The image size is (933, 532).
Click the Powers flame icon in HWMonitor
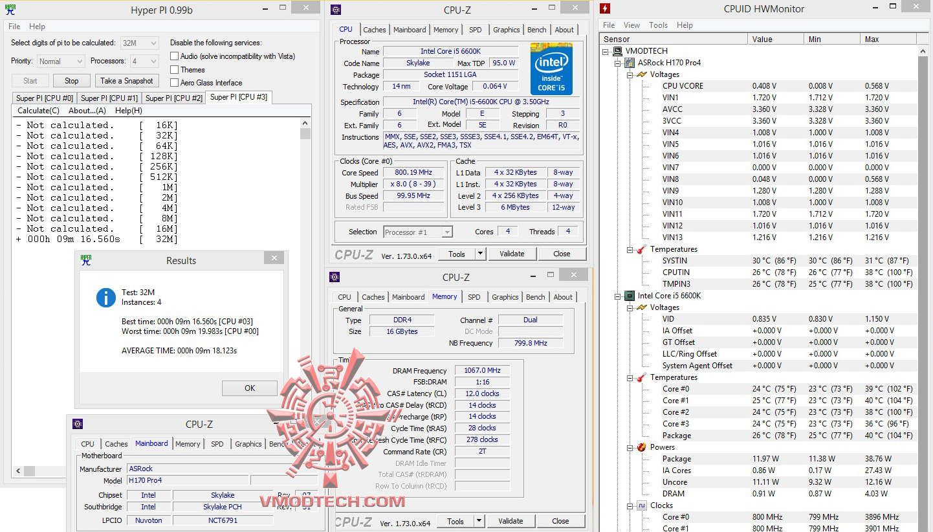click(642, 447)
